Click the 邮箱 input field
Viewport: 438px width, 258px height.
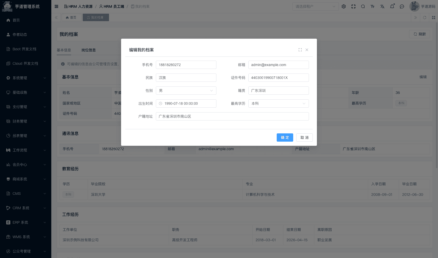point(279,65)
